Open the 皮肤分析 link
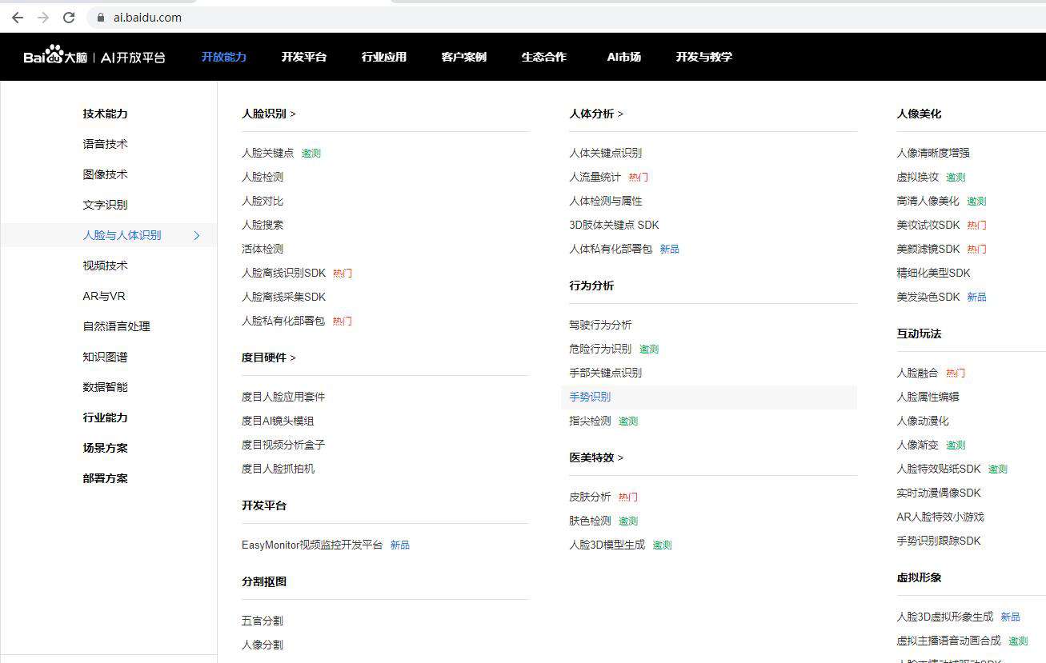This screenshot has height=663, width=1046. [590, 497]
